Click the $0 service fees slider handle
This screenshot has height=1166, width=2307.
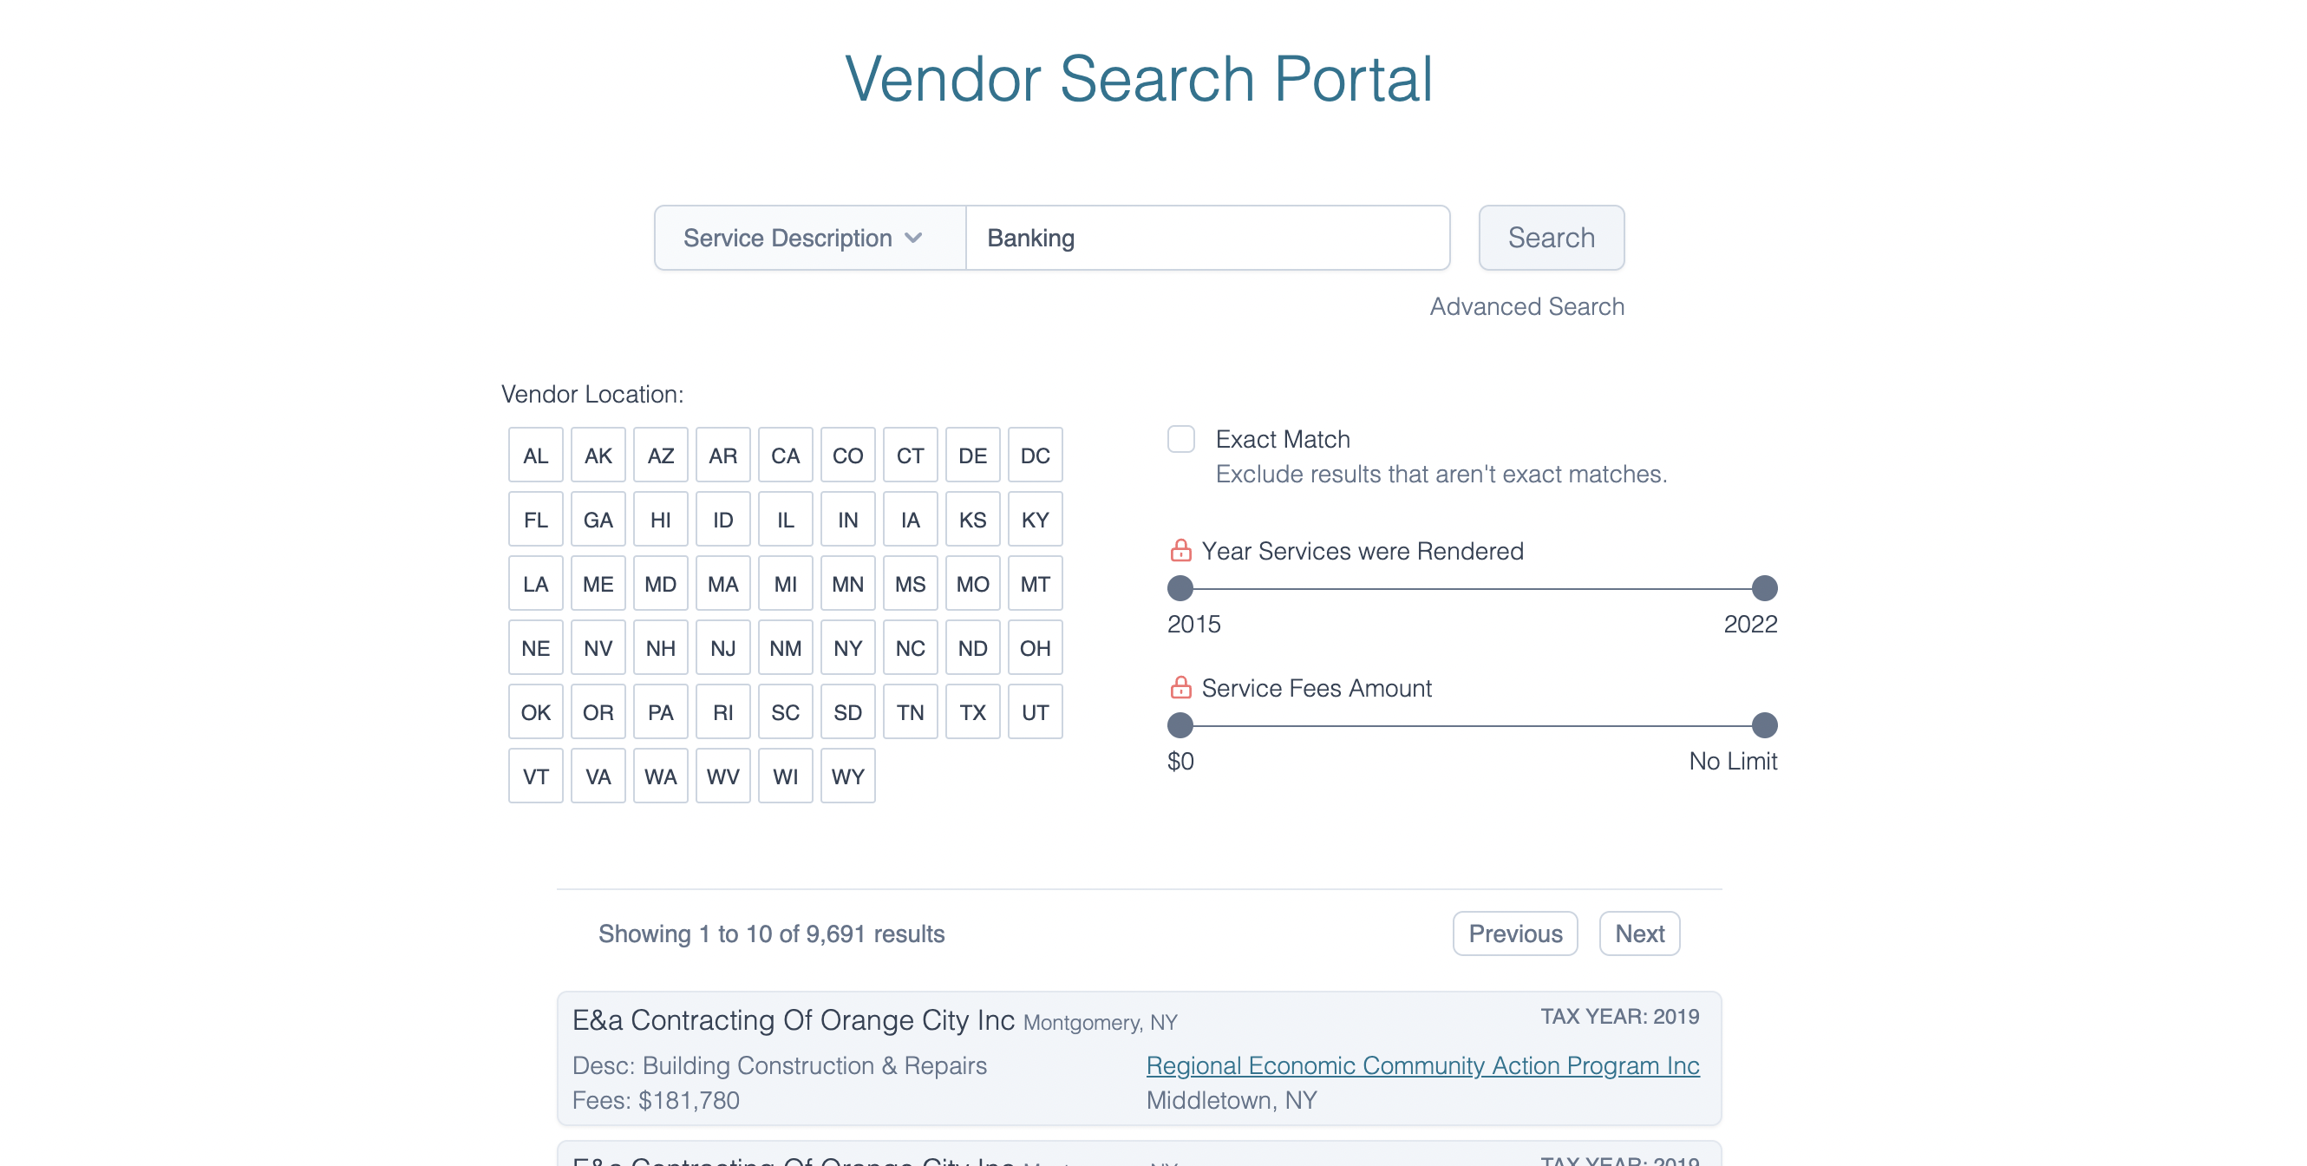(1180, 724)
